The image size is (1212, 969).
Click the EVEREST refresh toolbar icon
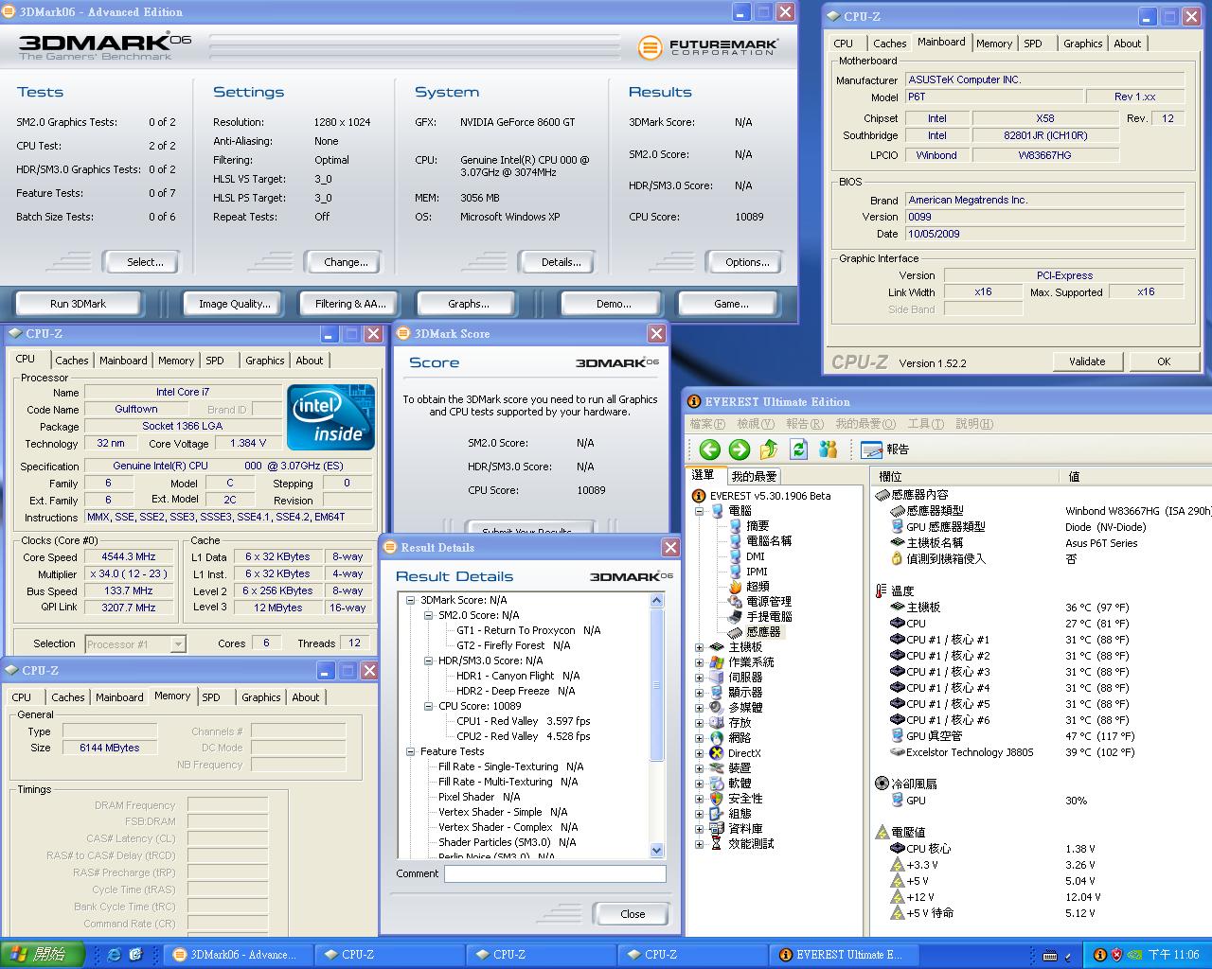point(798,449)
